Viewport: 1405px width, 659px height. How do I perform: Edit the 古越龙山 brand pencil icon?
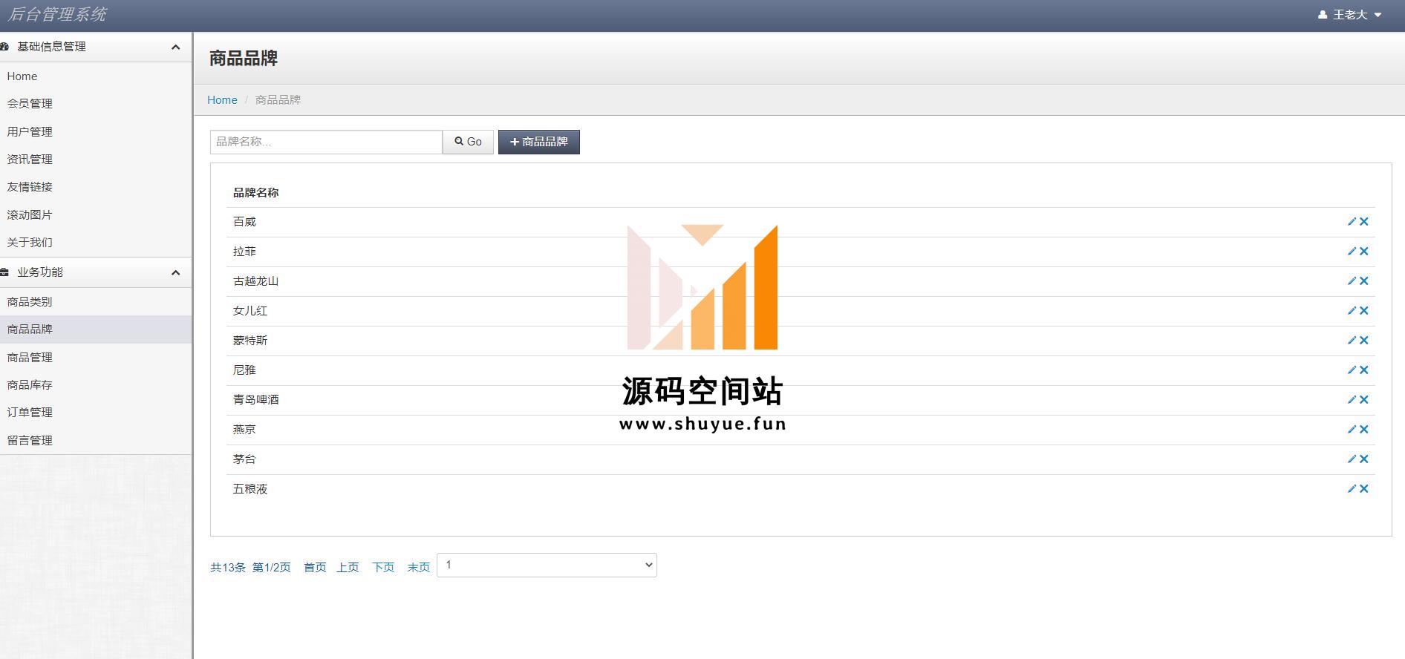click(x=1352, y=281)
